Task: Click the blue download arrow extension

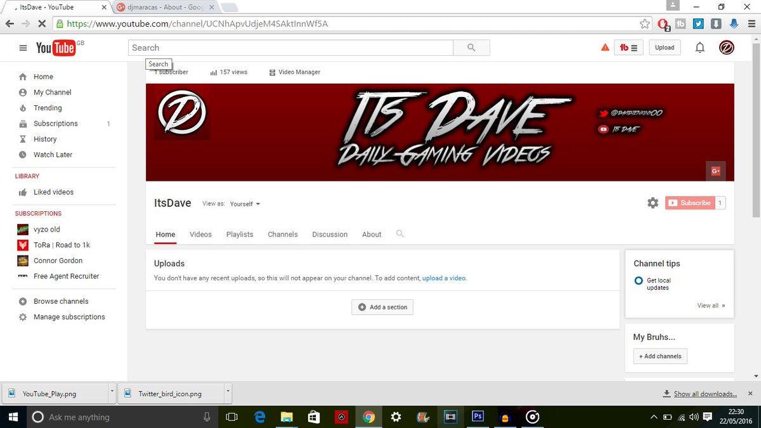Action: pos(734,23)
